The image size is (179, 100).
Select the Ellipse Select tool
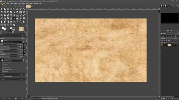pyautogui.click(x=11, y=9)
